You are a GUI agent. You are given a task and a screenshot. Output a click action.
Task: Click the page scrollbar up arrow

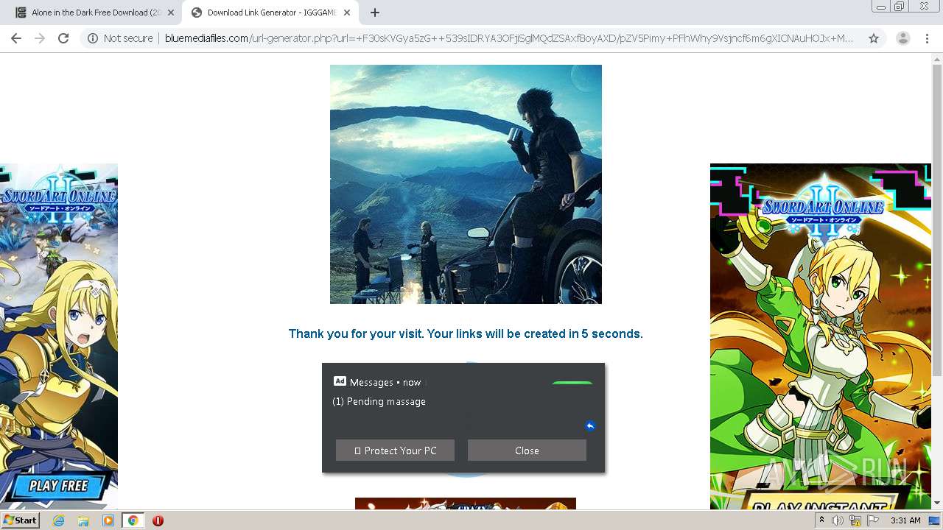click(x=937, y=60)
